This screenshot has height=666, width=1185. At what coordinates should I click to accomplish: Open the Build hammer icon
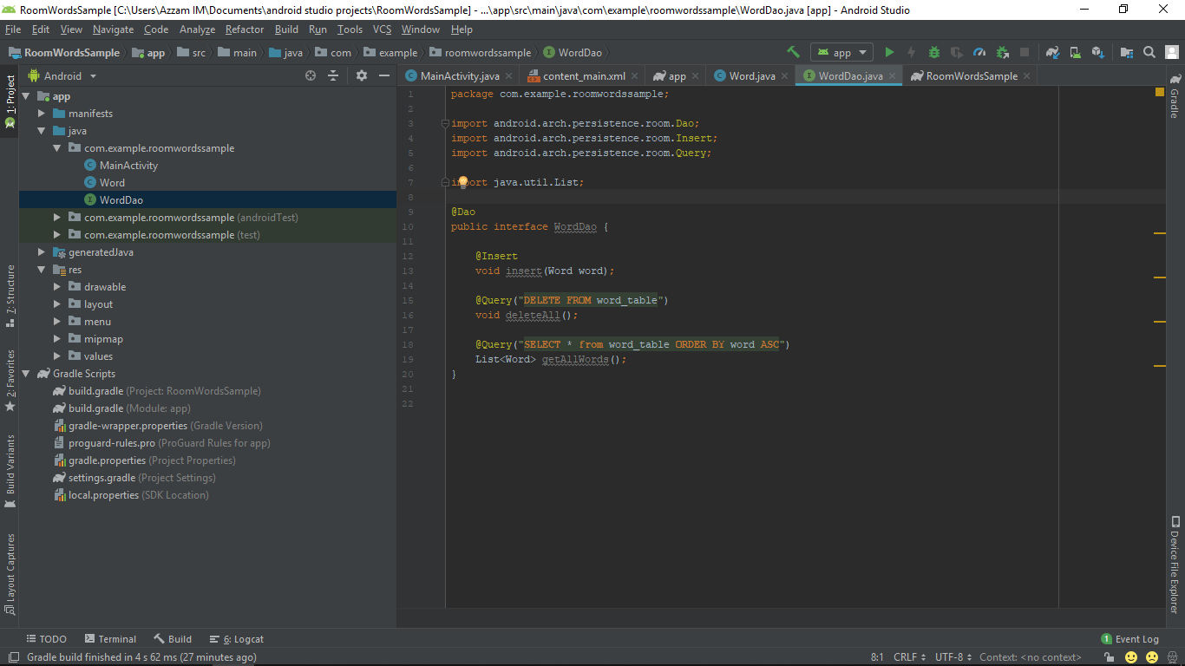[794, 52]
